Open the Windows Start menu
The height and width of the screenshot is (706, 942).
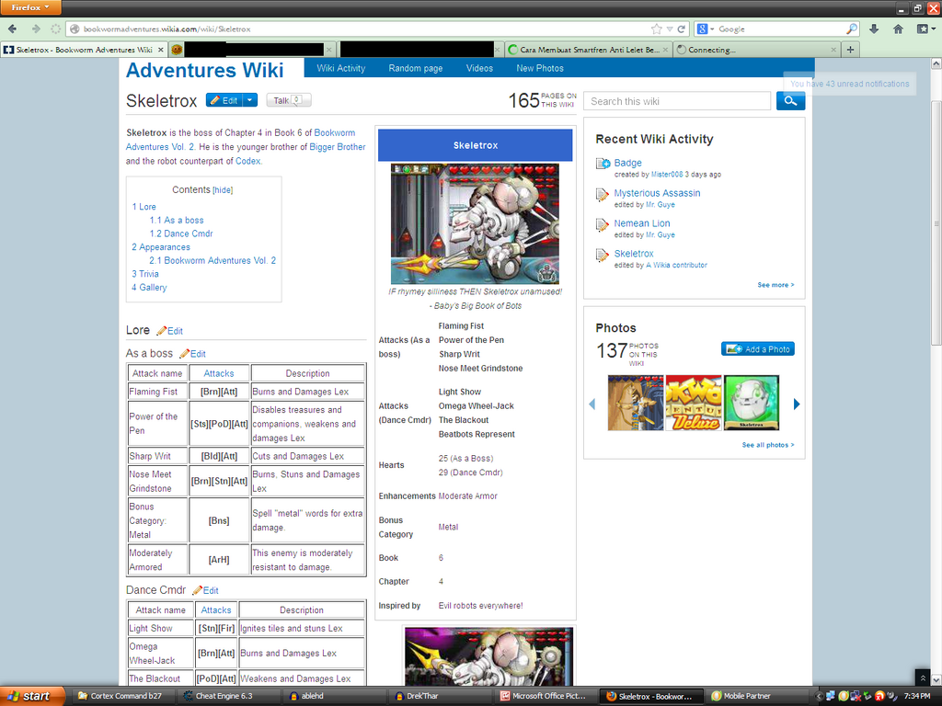32,696
